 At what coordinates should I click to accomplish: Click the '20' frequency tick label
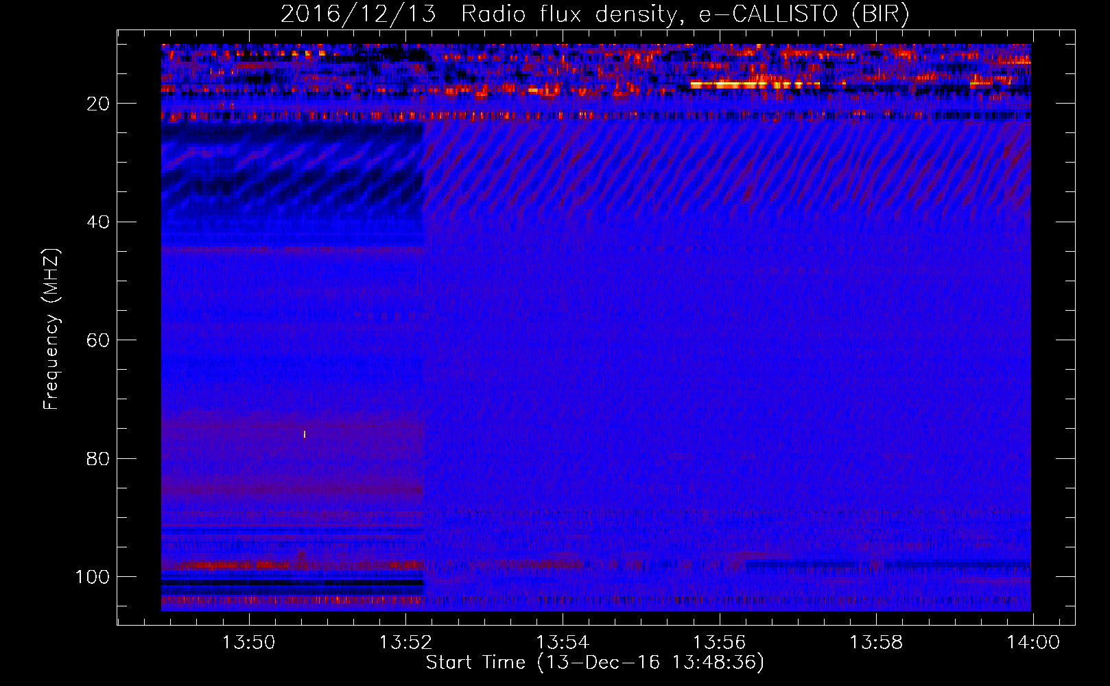point(99,104)
